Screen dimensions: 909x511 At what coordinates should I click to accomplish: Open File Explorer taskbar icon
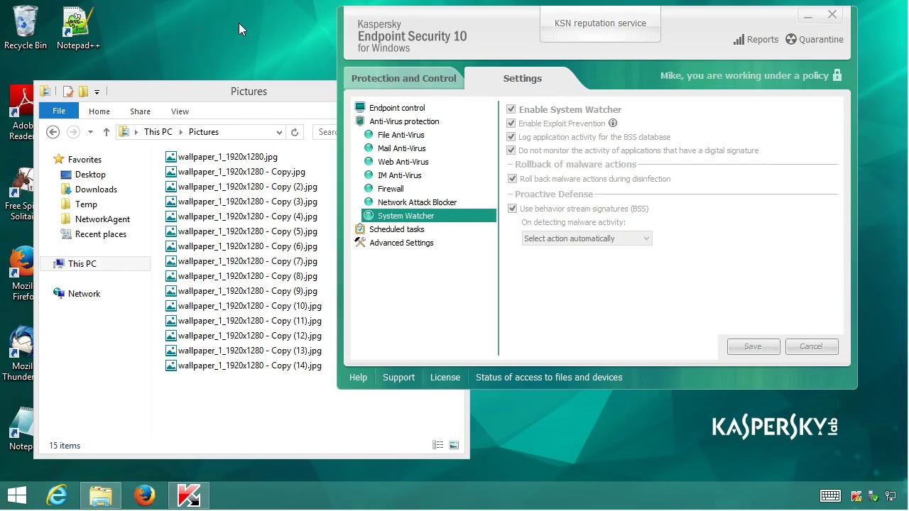coord(101,495)
